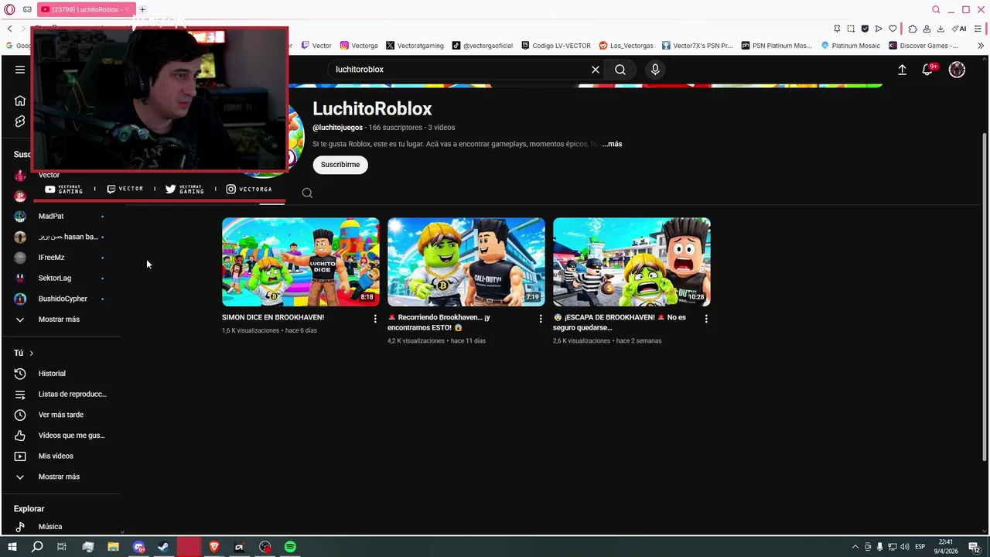Open options menu for ESCAPA DE BROOKHAVEN video
This screenshot has height=557, width=990.
(x=706, y=319)
